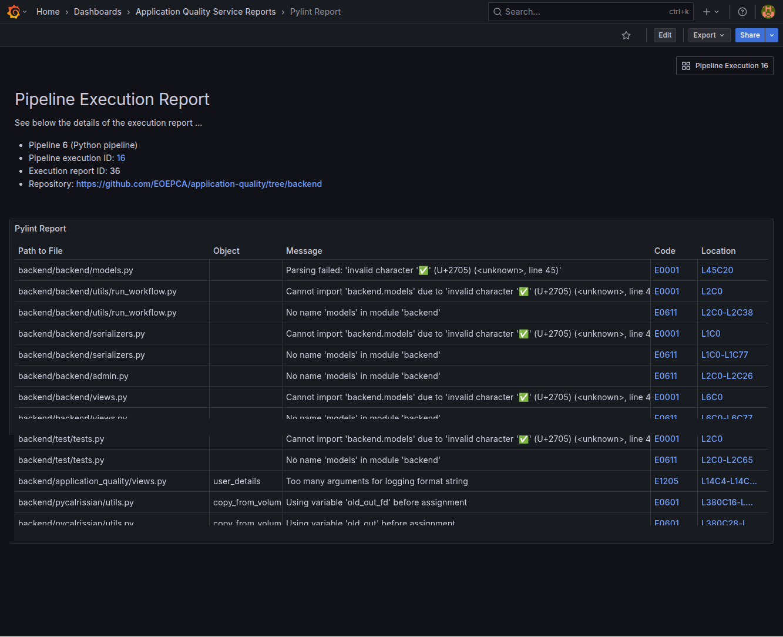783x637 pixels.
Task: Open the Export dropdown
Action: click(x=709, y=35)
